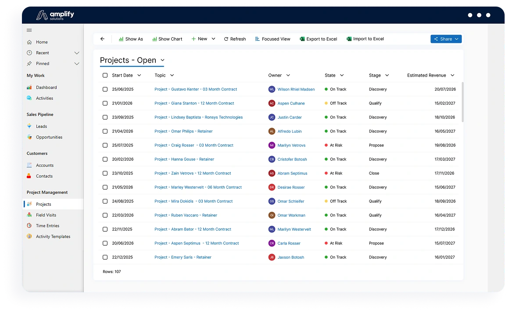The height and width of the screenshot is (312, 509).
Task: Click the 'Rows: 107' count text
Action: (111, 272)
